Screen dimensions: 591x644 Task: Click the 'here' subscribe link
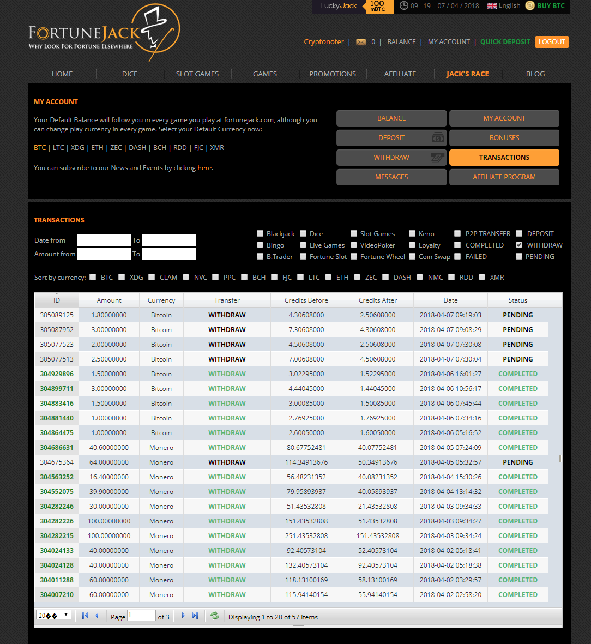(204, 167)
